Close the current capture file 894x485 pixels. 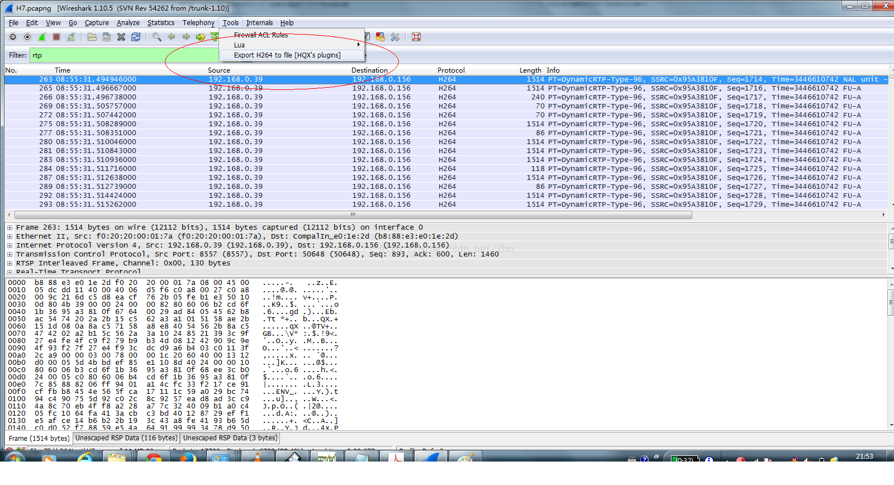coord(121,37)
